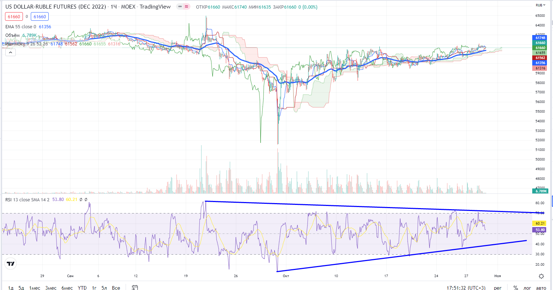Select the Ишимоку indicator legend

pos(15,44)
